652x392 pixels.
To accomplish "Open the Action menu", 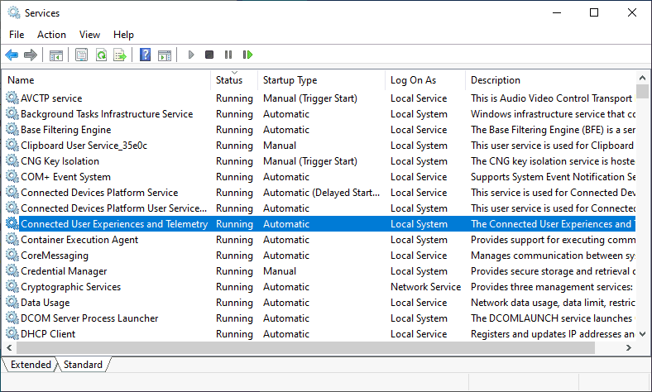I will pyautogui.click(x=51, y=35).
